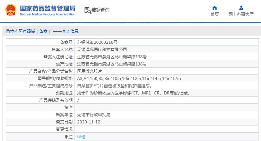Viewport: 261px width, 141px height.
Task: Open 网上办事大厅 menu item
Action: click(241, 14)
